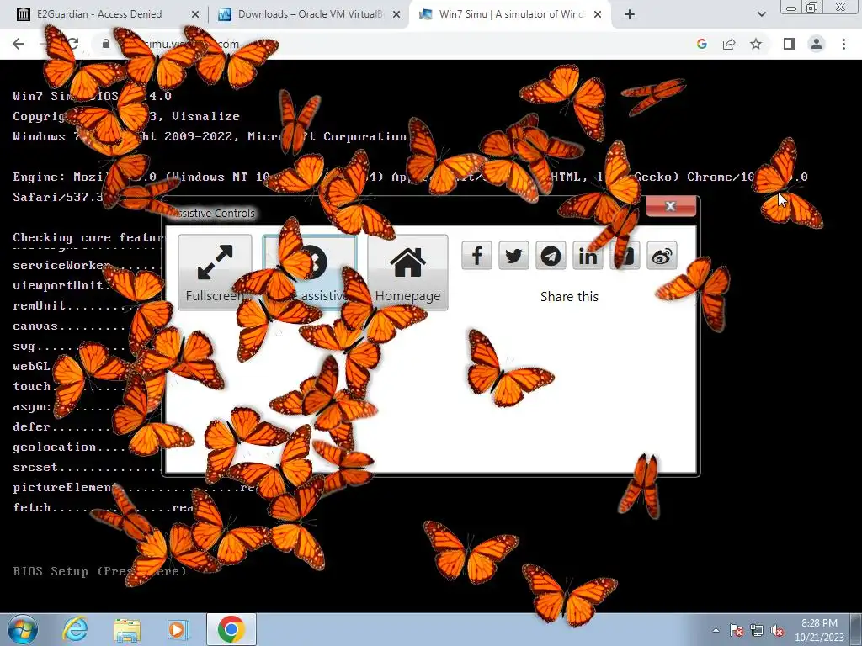This screenshot has width=862, height=646.
Task: Click the 'Share this' label
Action: click(x=569, y=297)
